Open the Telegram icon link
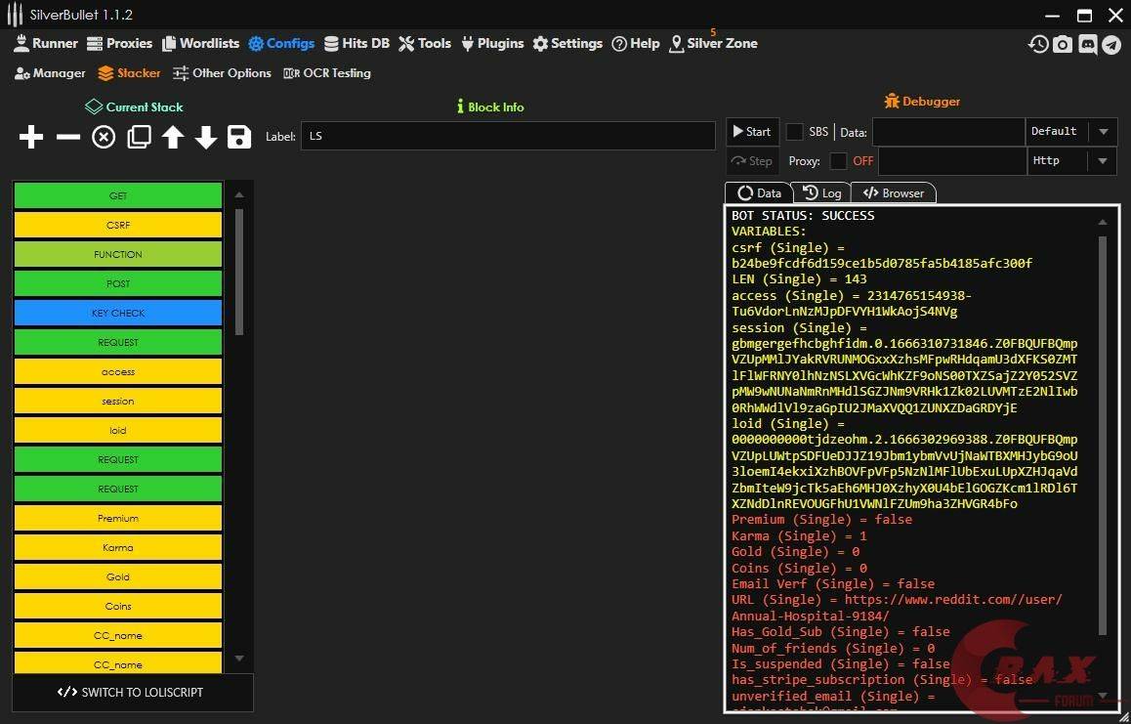Viewport: 1131px width, 724px height. point(1111,44)
